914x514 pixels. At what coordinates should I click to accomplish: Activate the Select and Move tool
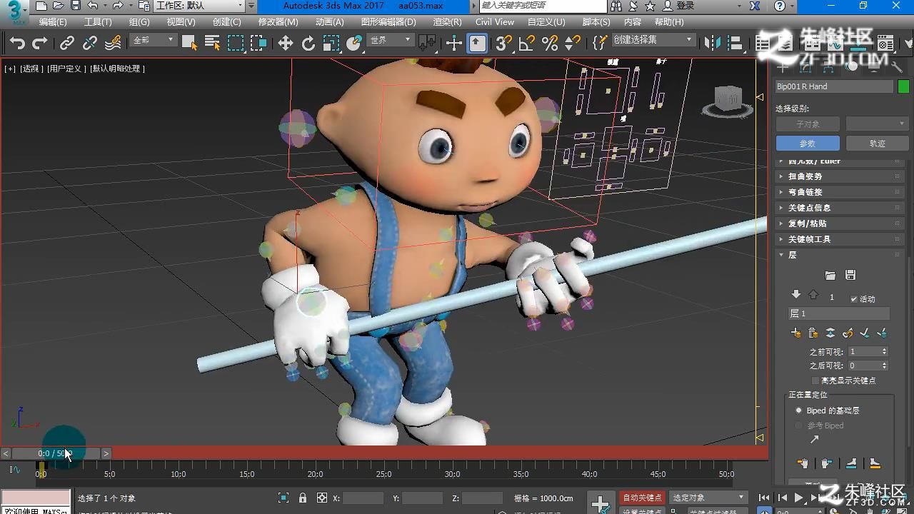pos(286,44)
